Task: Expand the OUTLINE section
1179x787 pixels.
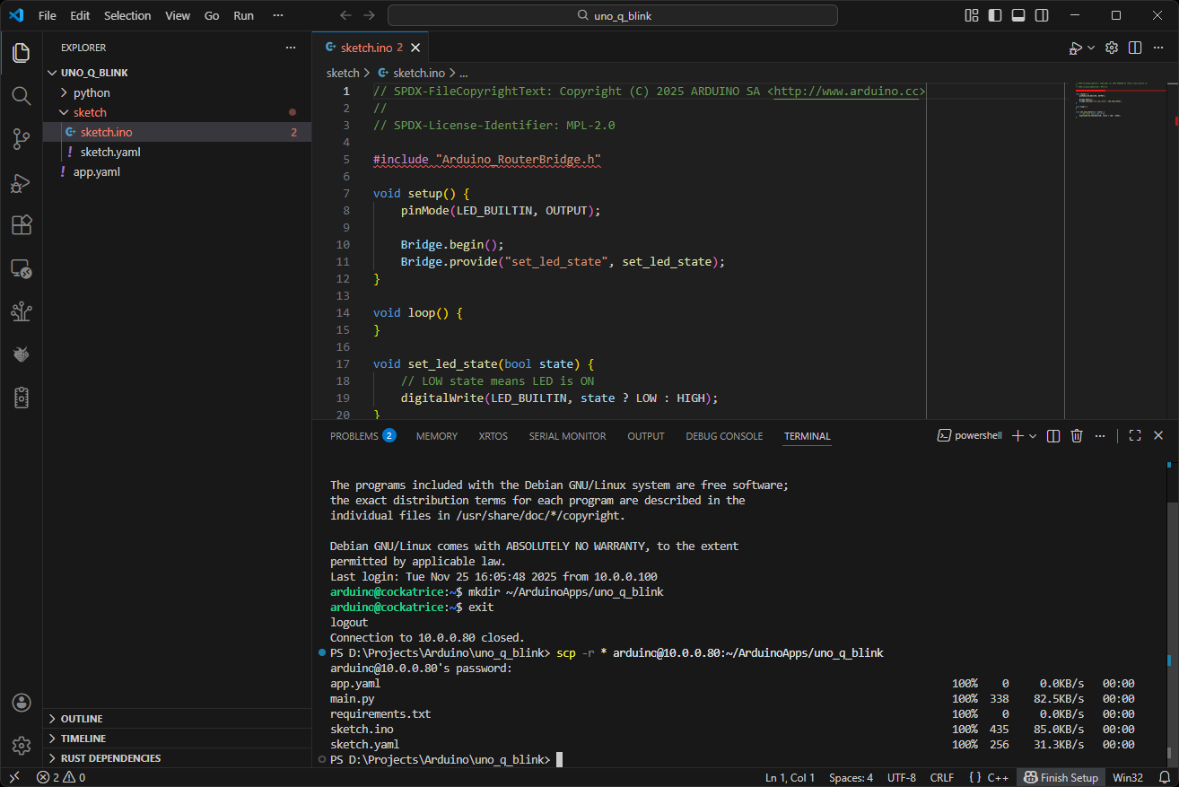Action: point(82,719)
